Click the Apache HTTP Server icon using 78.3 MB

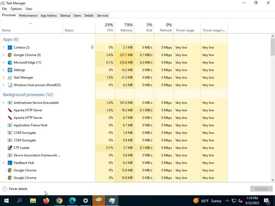[x=10, y=110]
